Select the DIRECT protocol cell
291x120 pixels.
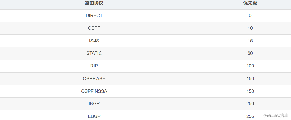tap(94, 16)
